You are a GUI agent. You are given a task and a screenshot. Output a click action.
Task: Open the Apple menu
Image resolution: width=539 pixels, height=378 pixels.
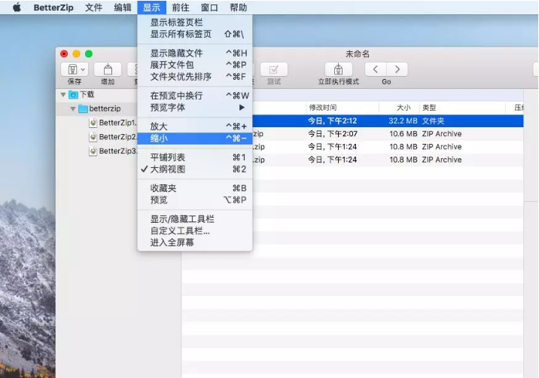[x=17, y=8]
